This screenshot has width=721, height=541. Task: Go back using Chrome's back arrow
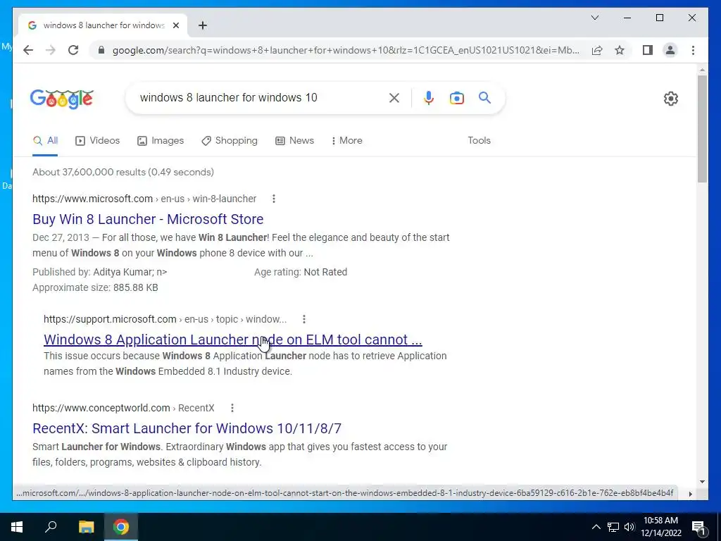[28, 50]
